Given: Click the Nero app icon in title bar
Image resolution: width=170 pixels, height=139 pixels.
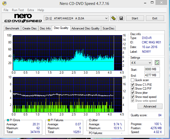Looking at the screenshot, I should [4, 3].
